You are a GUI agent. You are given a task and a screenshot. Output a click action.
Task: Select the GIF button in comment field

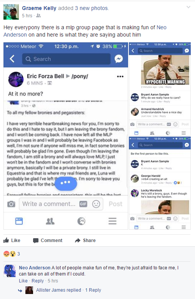[x=83, y=204]
